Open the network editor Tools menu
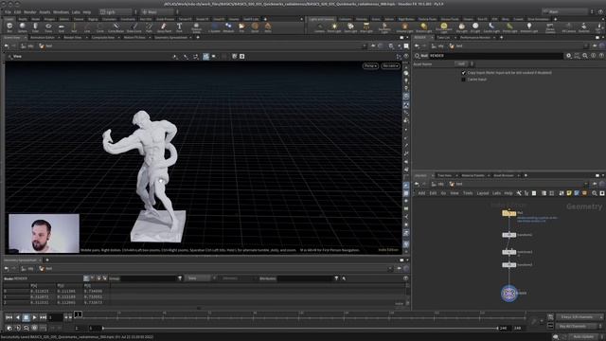The width and height of the screenshot is (606, 341). [x=468, y=193]
